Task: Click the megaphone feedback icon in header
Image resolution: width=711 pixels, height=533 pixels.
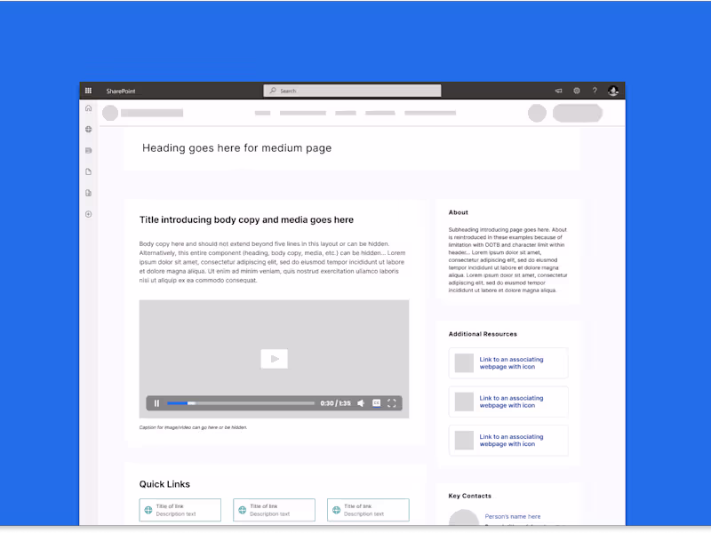Action: pyautogui.click(x=559, y=91)
